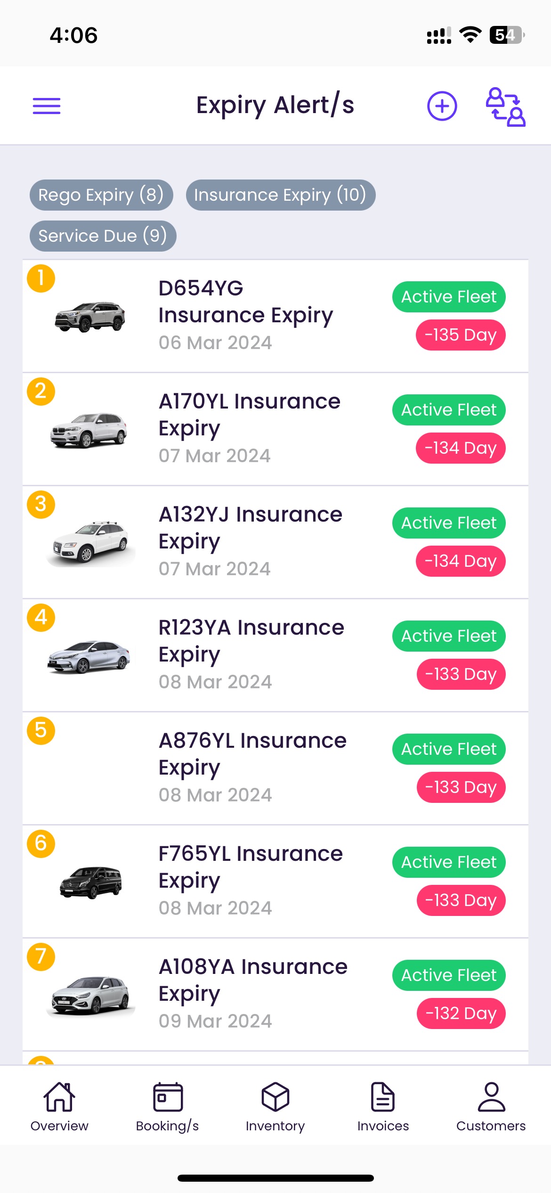Tap the -135 Day overdue badge

(461, 335)
